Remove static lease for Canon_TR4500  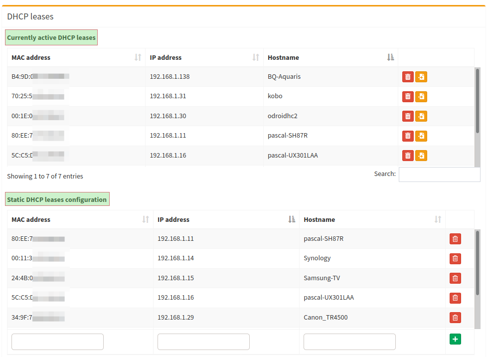tap(455, 318)
